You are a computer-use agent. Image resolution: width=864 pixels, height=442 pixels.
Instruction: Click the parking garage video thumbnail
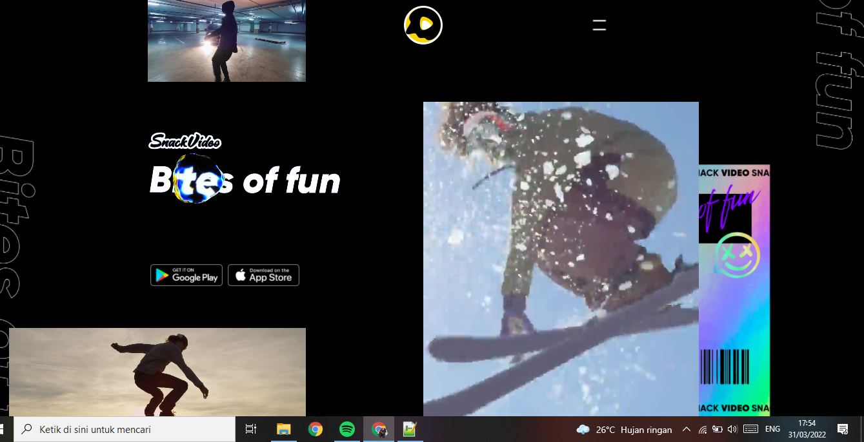[x=226, y=41]
